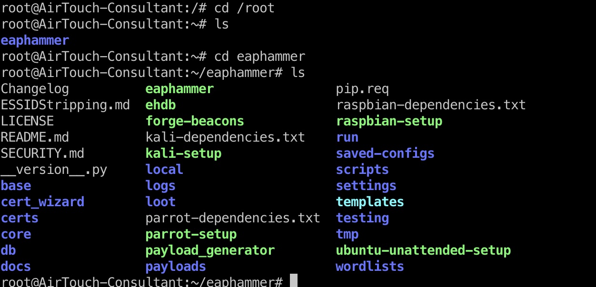596x287 pixels.
Task: Select the kali-dependencies.txt file name
Action: (x=225, y=137)
